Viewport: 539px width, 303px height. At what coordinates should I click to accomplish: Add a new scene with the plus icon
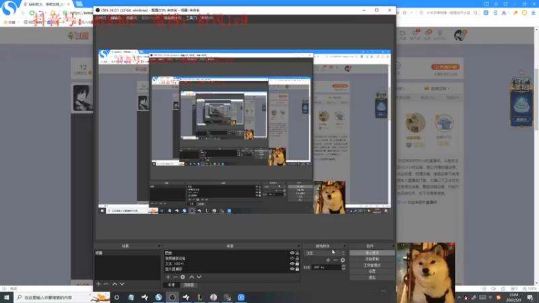coord(98,284)
